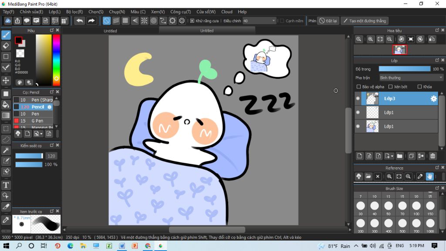This screenshot has height=251, width=446.
Task: Open the Pha trộn blend mode dropdown
Action: pyautogui.click(x=411, y=78)
